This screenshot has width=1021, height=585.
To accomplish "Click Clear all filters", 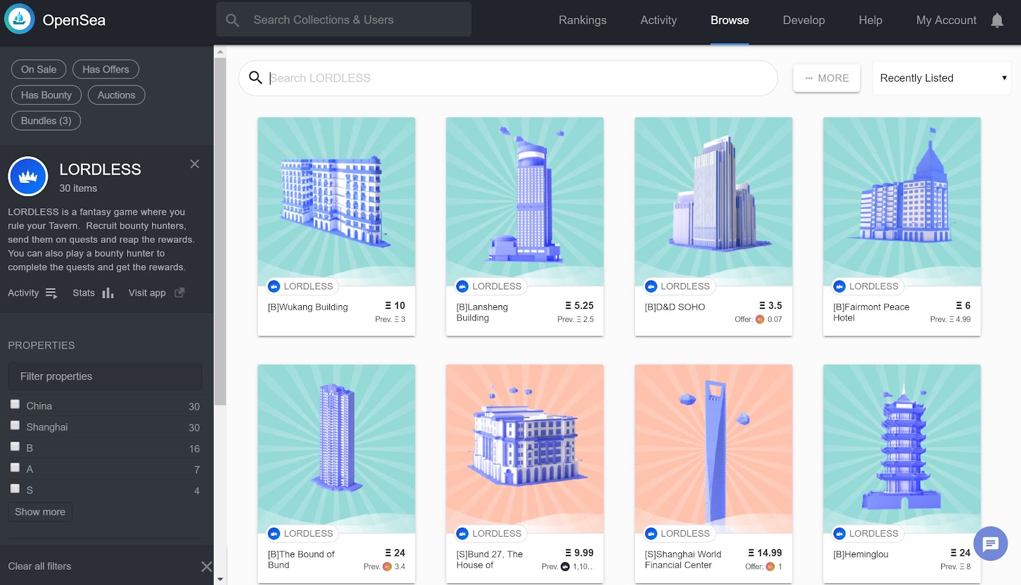I will pos(40,567).
